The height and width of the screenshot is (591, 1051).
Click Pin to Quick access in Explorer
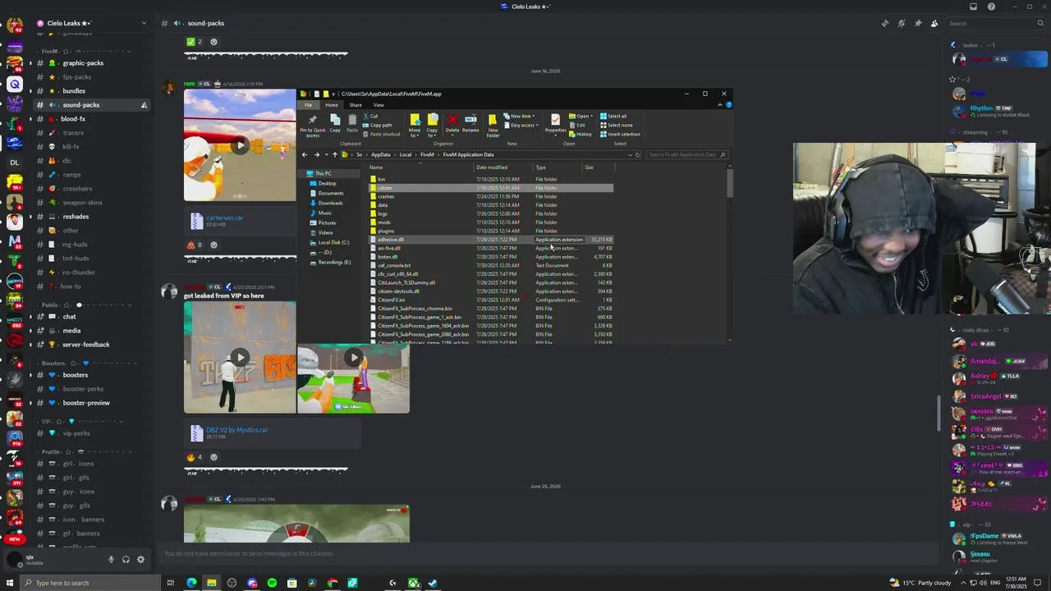312,126
